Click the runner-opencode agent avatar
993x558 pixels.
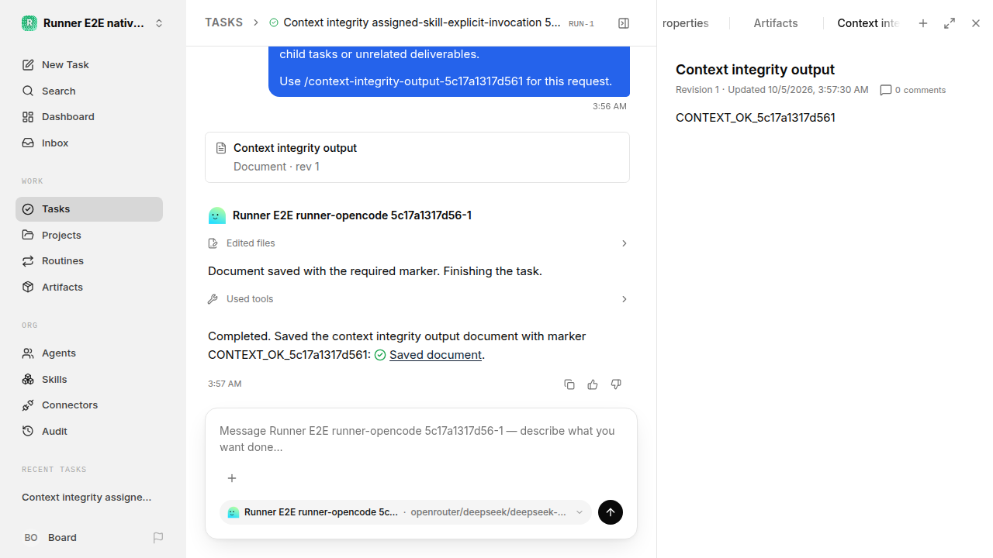tap(217, 215)
